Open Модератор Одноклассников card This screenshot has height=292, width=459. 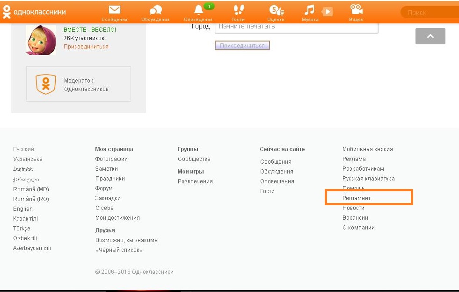click(78, 84)
